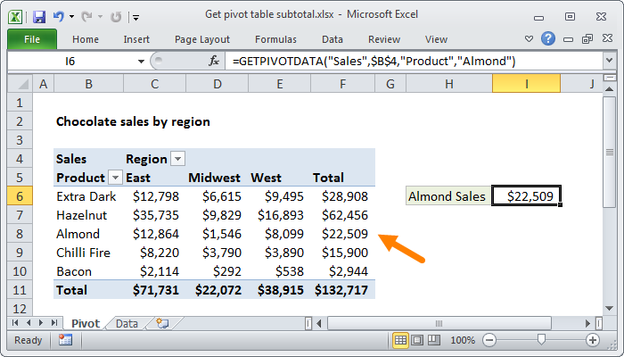Open the File backstage menu
Screen dimensions: 624x357
[30, 39]
